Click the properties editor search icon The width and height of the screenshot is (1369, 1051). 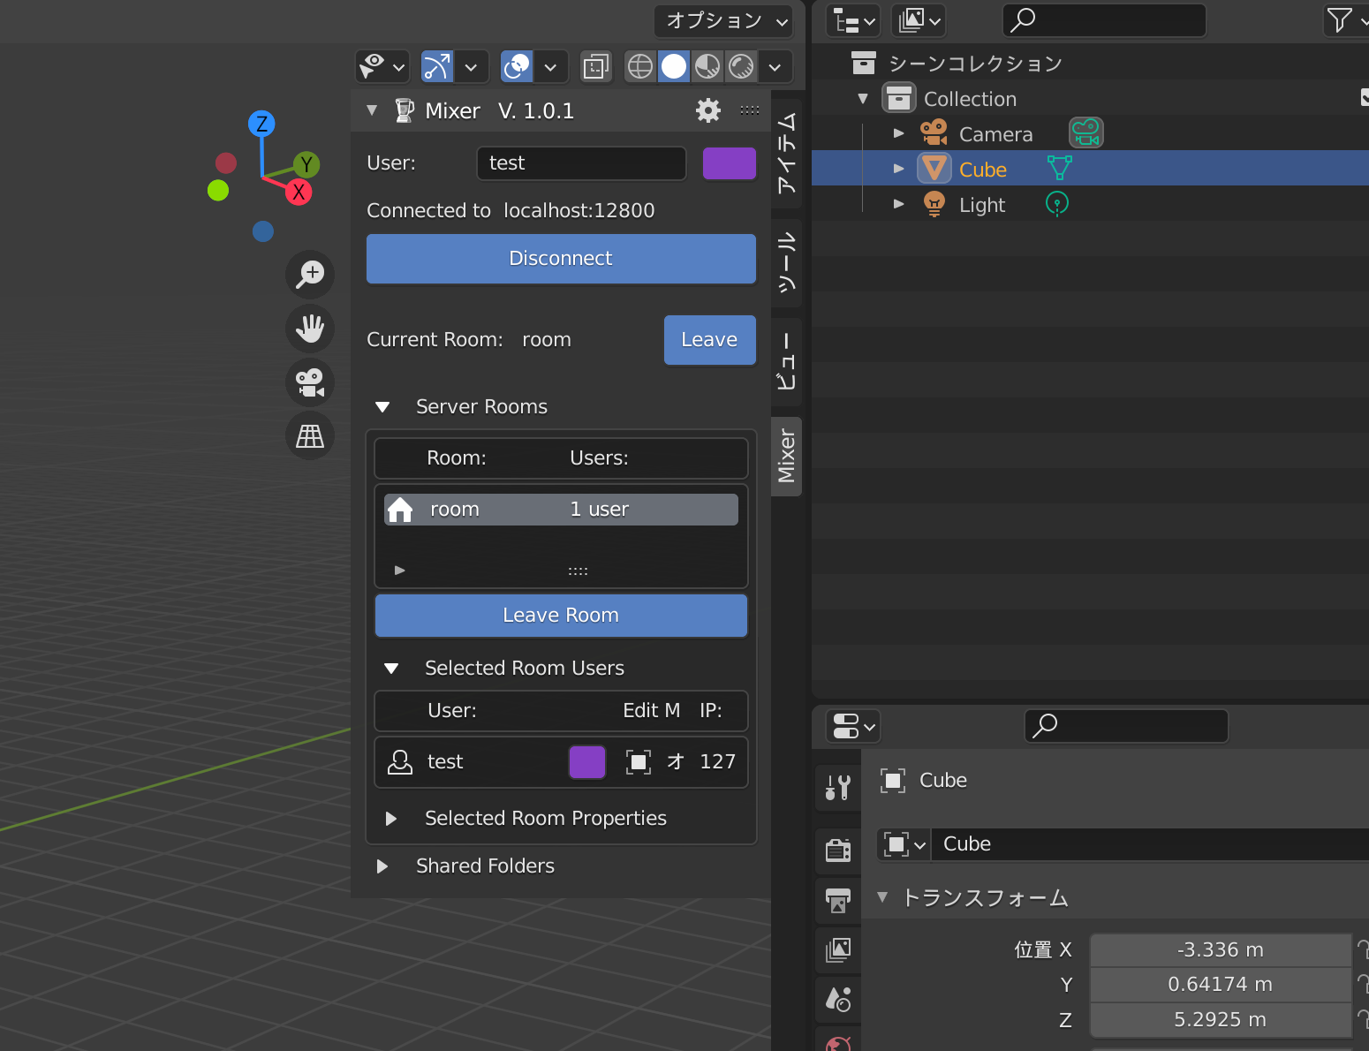point(1045,725)
